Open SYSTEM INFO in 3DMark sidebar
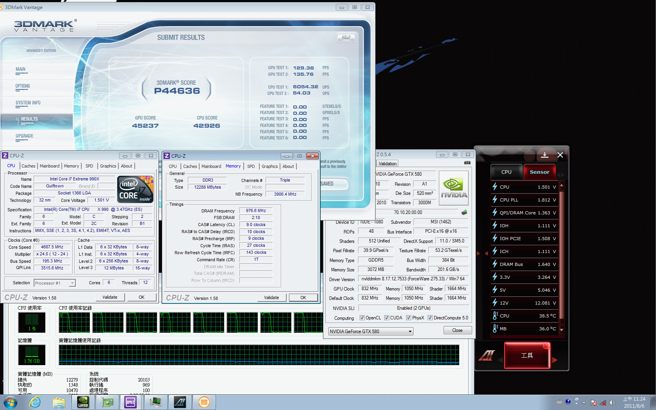656x410 pixels. 28,103
